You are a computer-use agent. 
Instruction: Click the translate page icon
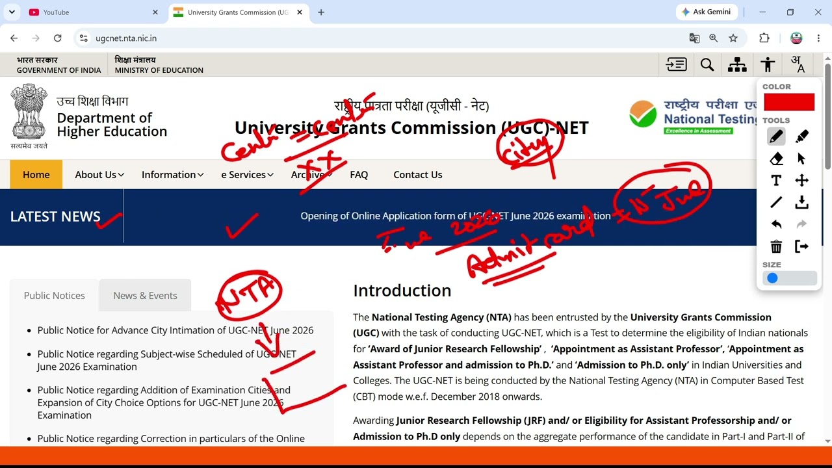(x=694, y=38)
